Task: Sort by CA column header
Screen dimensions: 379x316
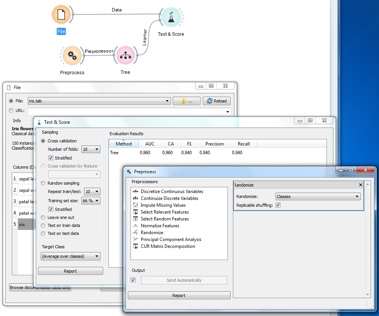Action: (x=170, y=144)
